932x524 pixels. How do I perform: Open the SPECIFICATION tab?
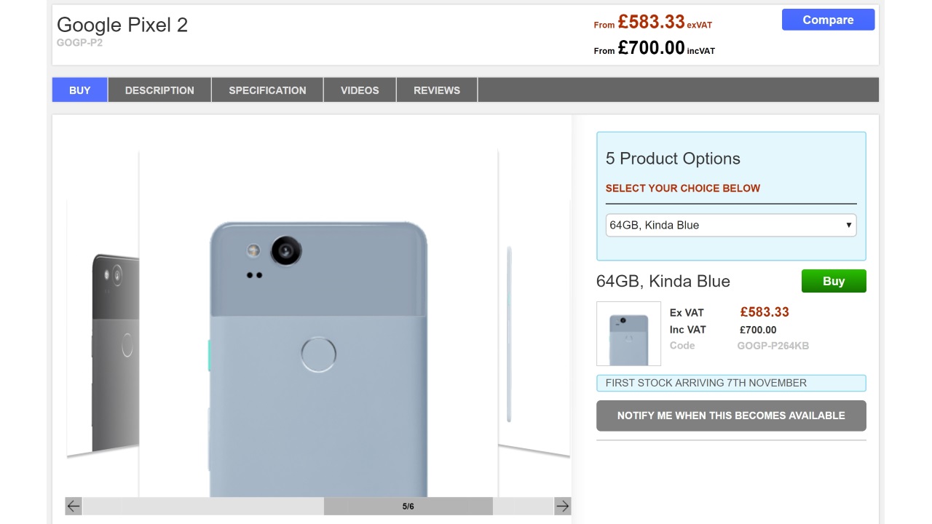point(267,90)
